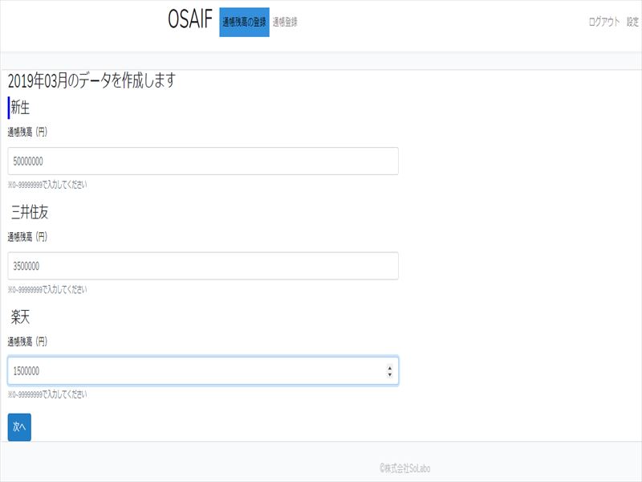642x482 pixels.
Task: Click the ©株式会社SoLabo footer text
Action: click(405, 468)
